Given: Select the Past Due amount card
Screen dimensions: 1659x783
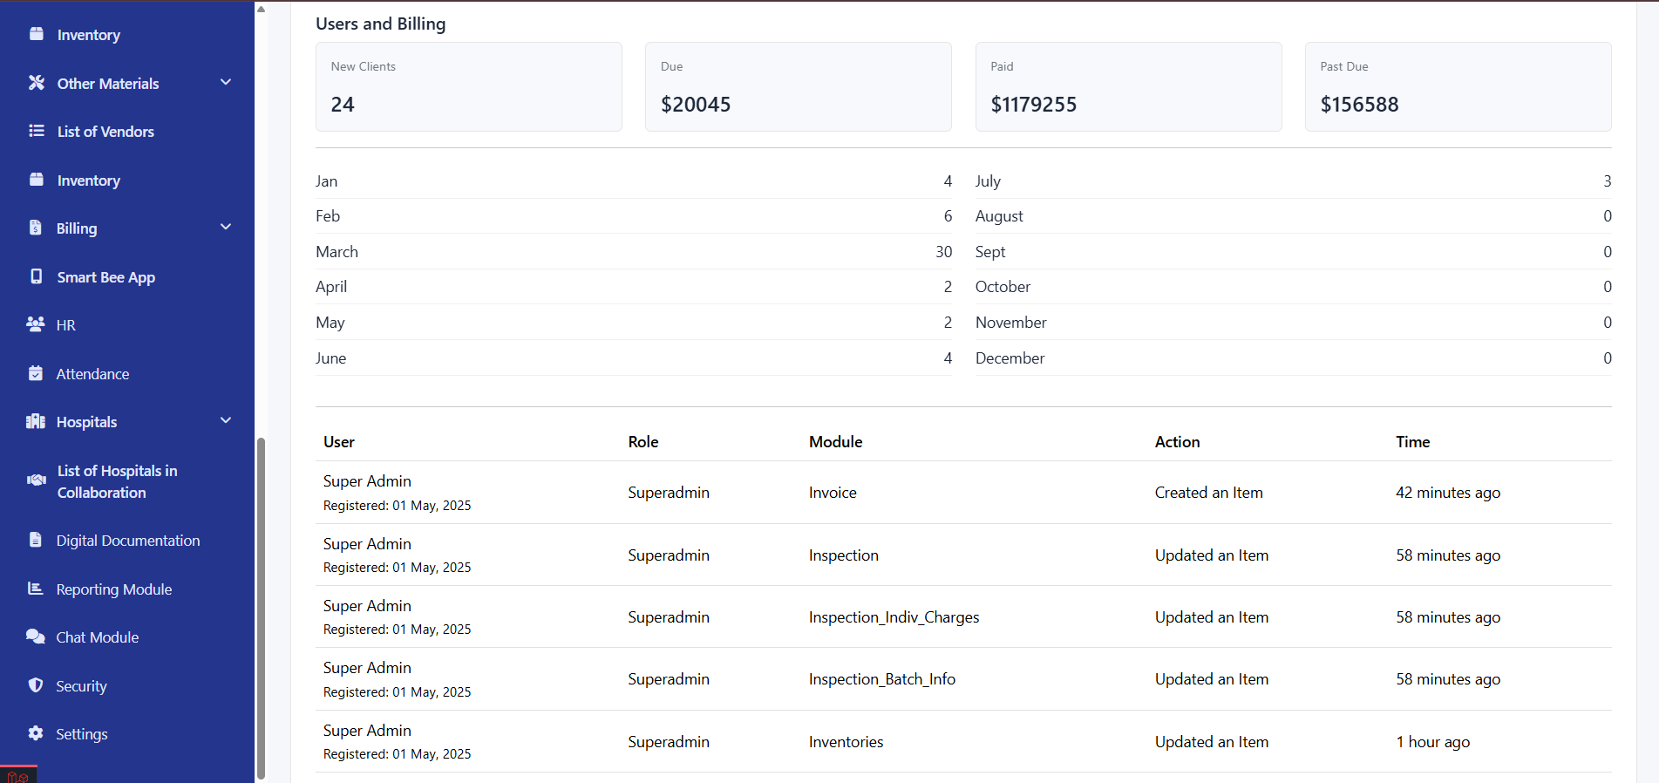Looking at the screenshot, I should 1457,87.
